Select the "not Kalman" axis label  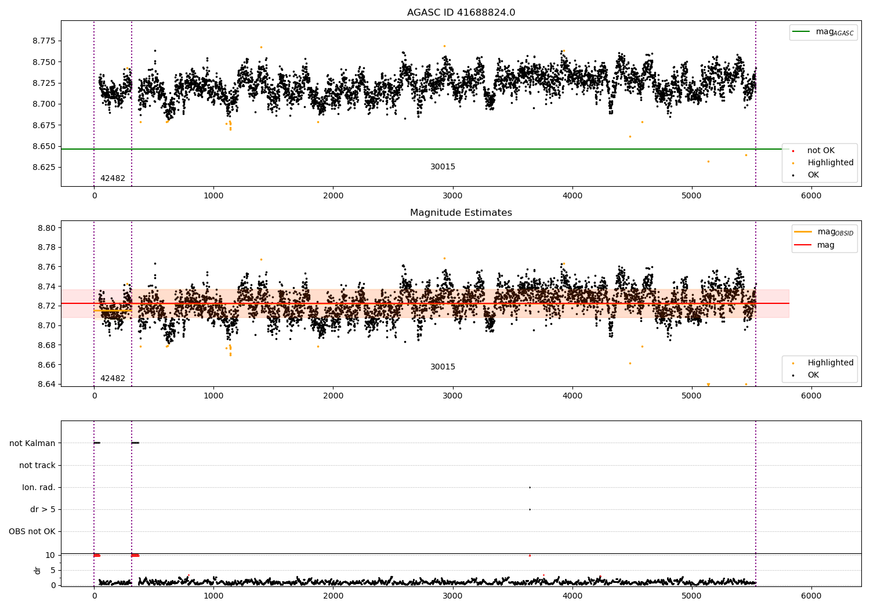tap(32, 443)
